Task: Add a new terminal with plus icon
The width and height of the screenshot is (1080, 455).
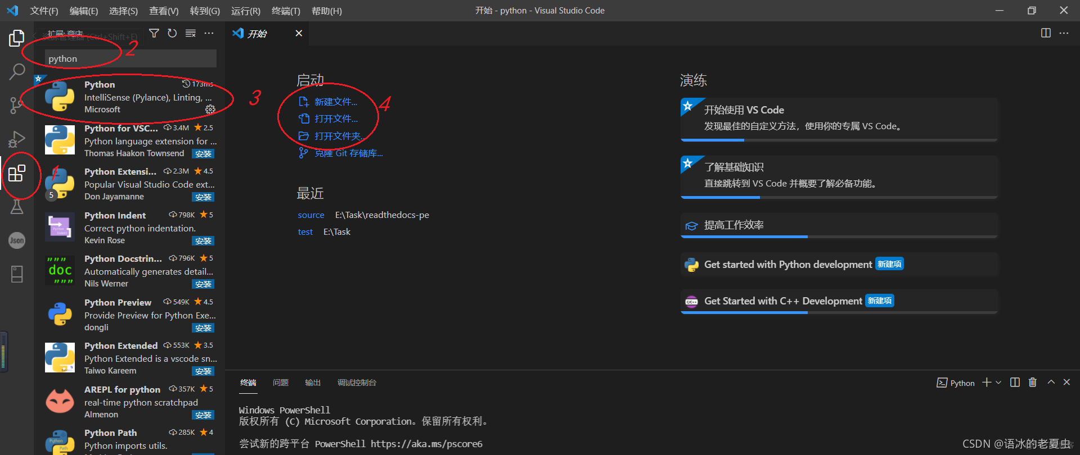Action: [x=987, y=383]
